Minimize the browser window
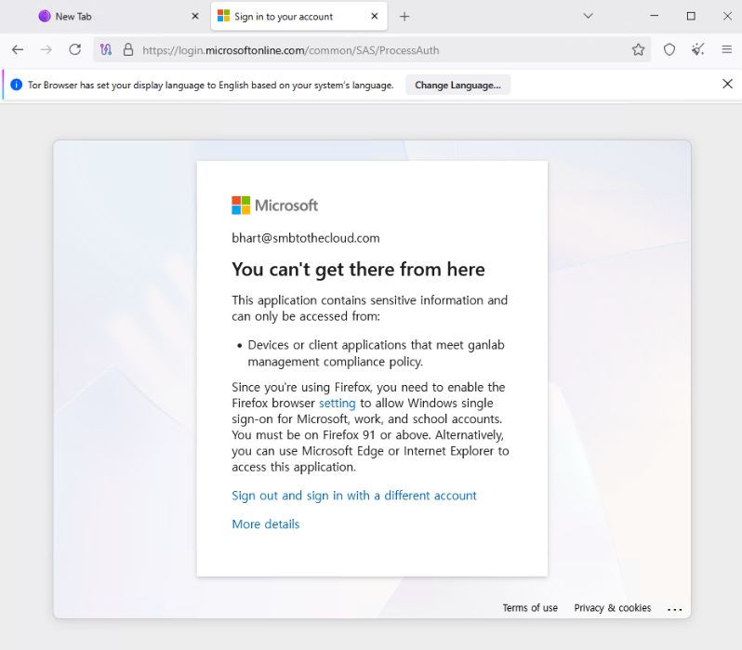Image resolution: width=742 pixels, height=650 pixels. click(x=654, y=16)
